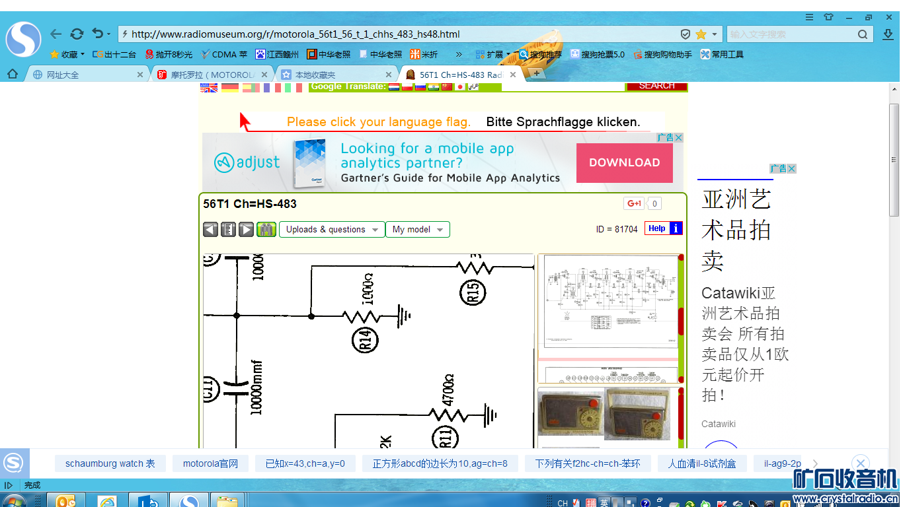Open the 搜狗推荐 toolbar item
Viewport: 903px width, 507px height.
pos(540,55)
